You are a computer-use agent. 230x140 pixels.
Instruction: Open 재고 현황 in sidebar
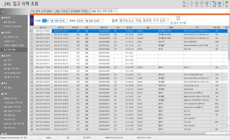pos(8,88)
